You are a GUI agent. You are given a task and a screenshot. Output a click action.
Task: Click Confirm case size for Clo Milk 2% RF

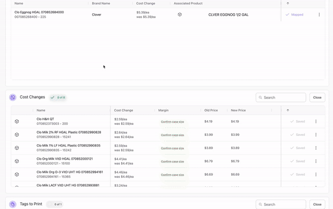click(173, 135)
